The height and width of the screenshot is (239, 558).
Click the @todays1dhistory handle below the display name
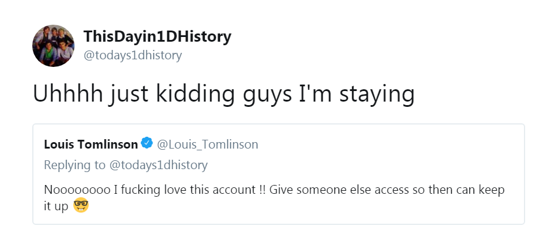(133, 55)
